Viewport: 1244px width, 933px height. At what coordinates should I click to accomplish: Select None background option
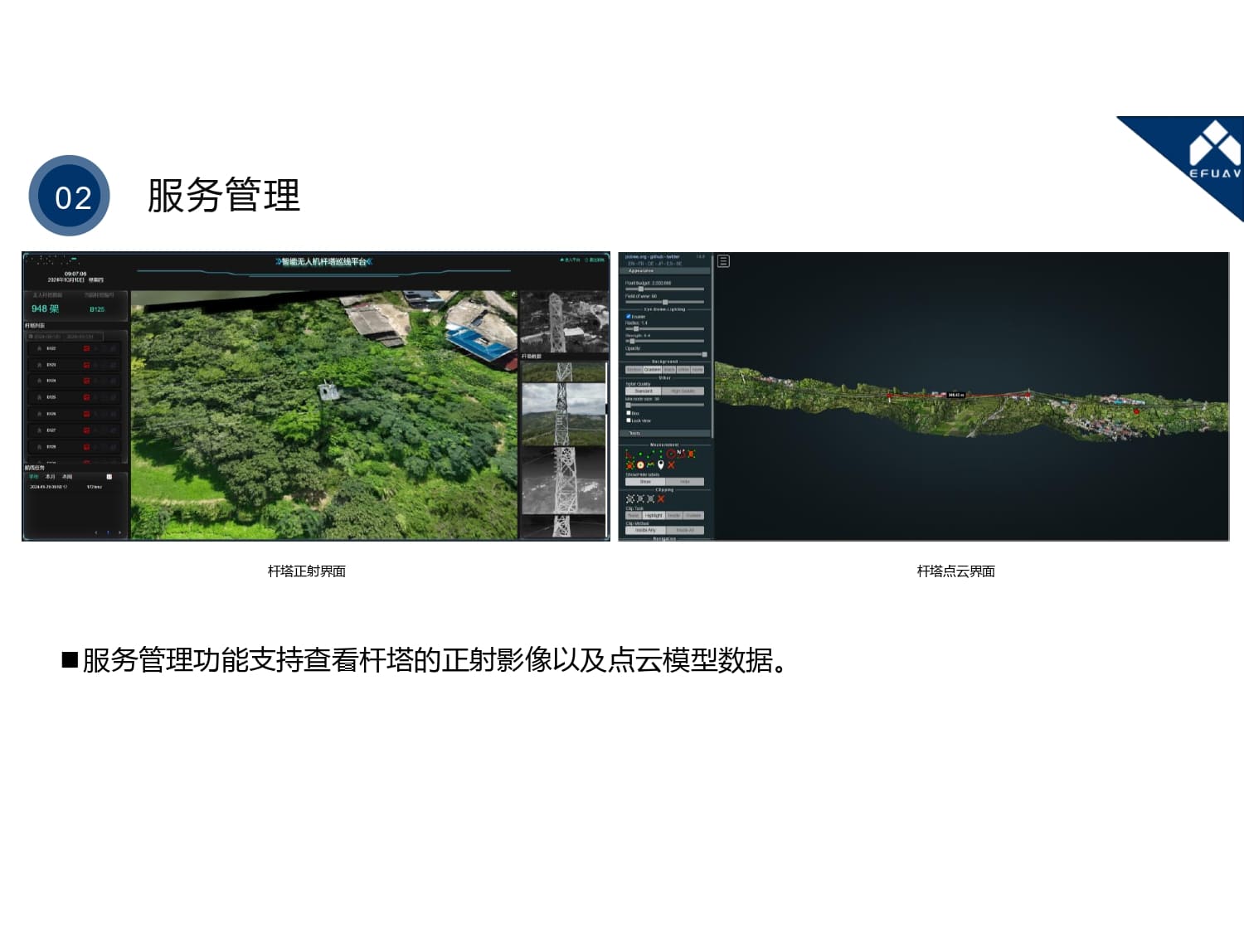pyautogui.click(x=697, y=370)
